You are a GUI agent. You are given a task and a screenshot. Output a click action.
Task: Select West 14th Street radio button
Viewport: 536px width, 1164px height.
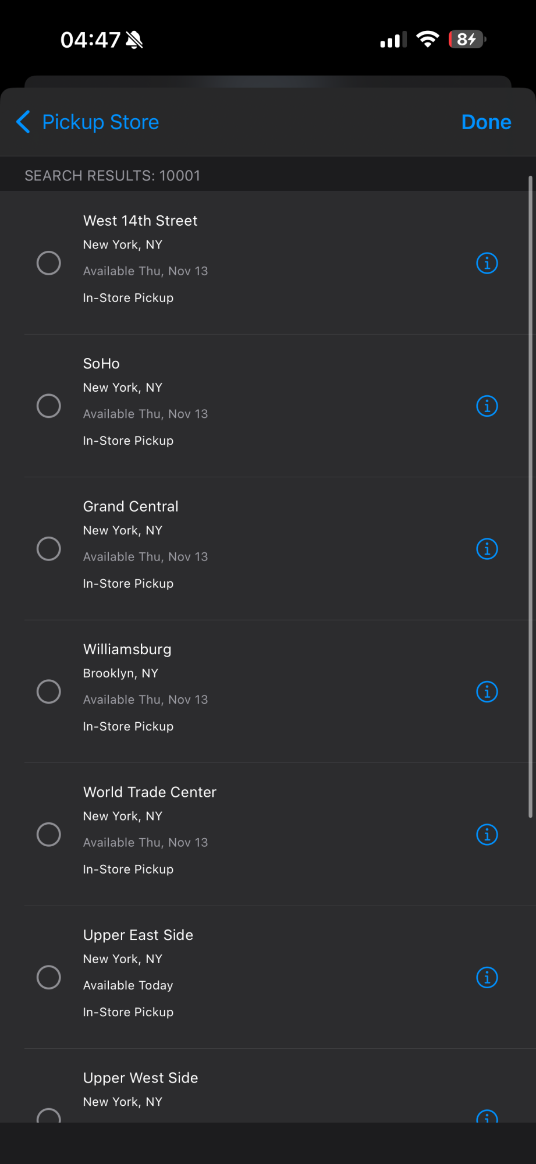click(x=49, y=263)
